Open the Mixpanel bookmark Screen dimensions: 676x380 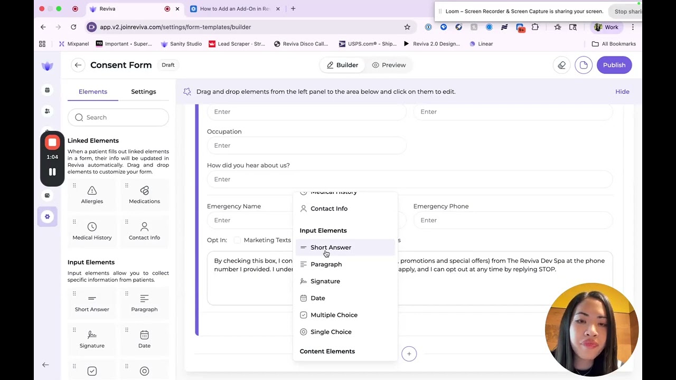tap(74, 44)
